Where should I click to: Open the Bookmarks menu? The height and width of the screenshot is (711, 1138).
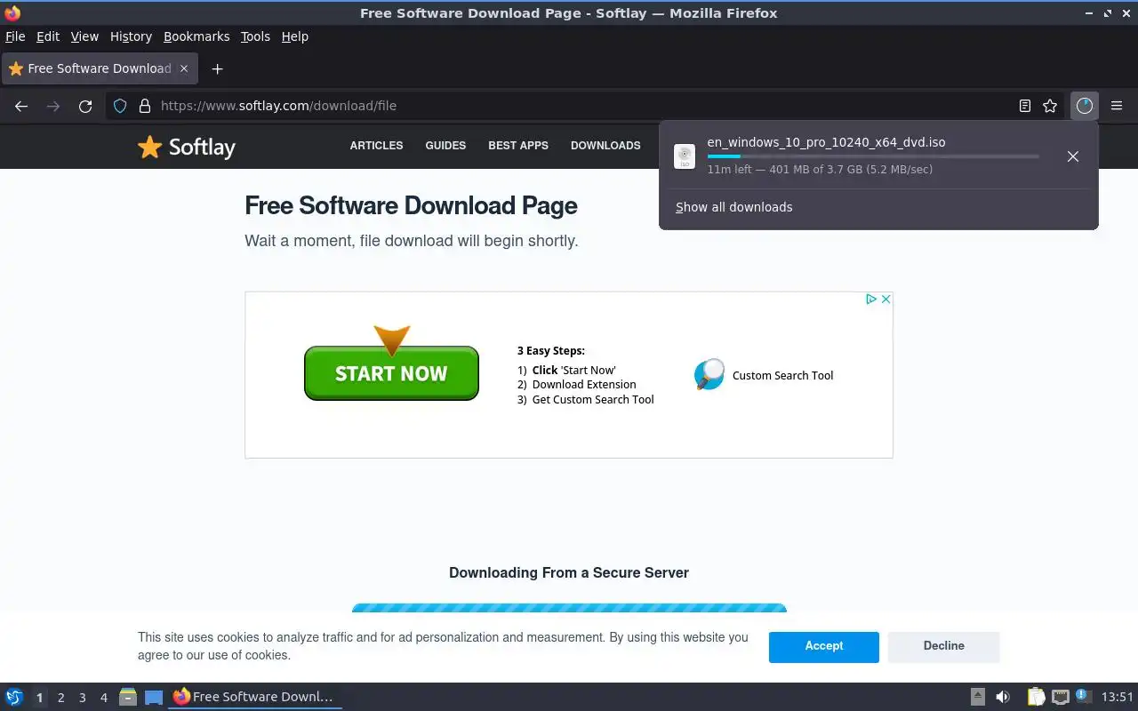[x=196, y=36]
